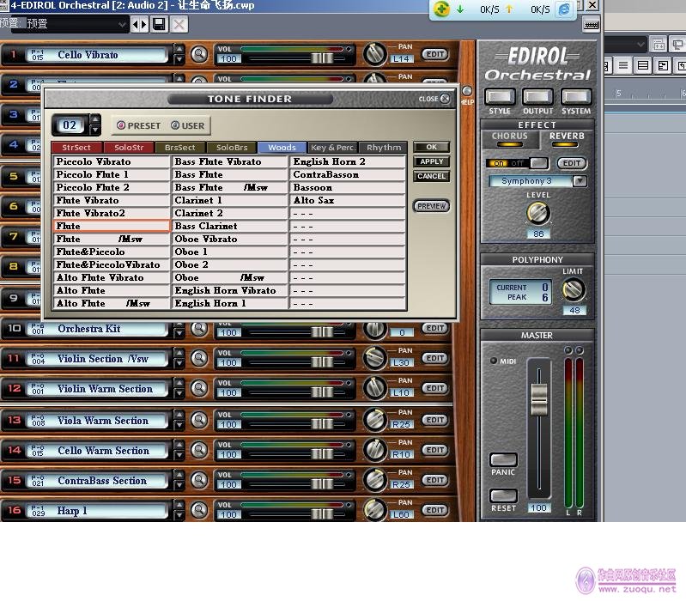Click the reverb EDIT button
Viewport: 686px width, 601px height.
pos(571,163)
